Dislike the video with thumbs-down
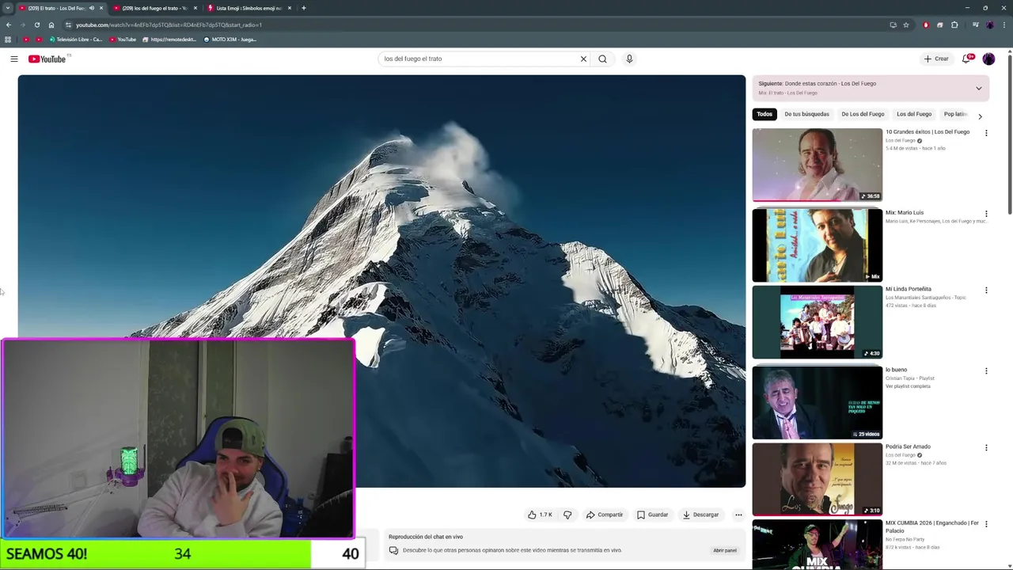The width and height of the screenshot is (1013, 570). pyautogui.click(x=567, y=515)
